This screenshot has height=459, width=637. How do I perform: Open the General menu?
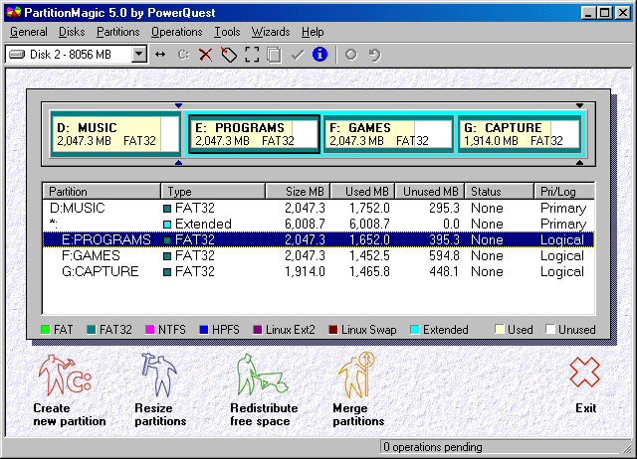point(28,32)
